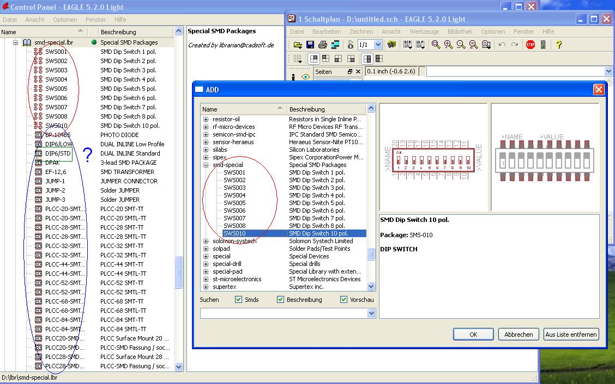Screen dimensions: 615x384
Task: Click the Info tool 'i' icon
Action: [x=293, y=77]
